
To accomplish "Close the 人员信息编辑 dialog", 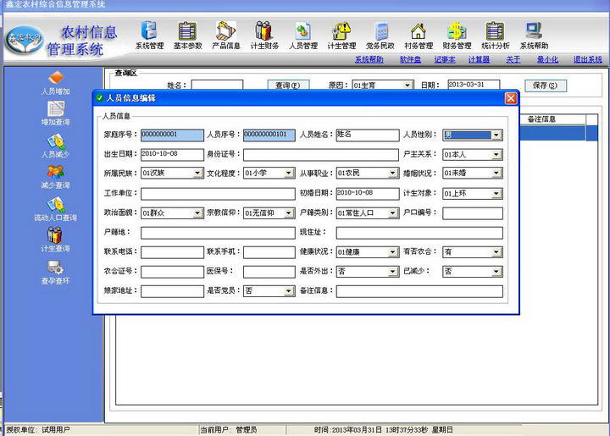I will click(x=510, y=98).
